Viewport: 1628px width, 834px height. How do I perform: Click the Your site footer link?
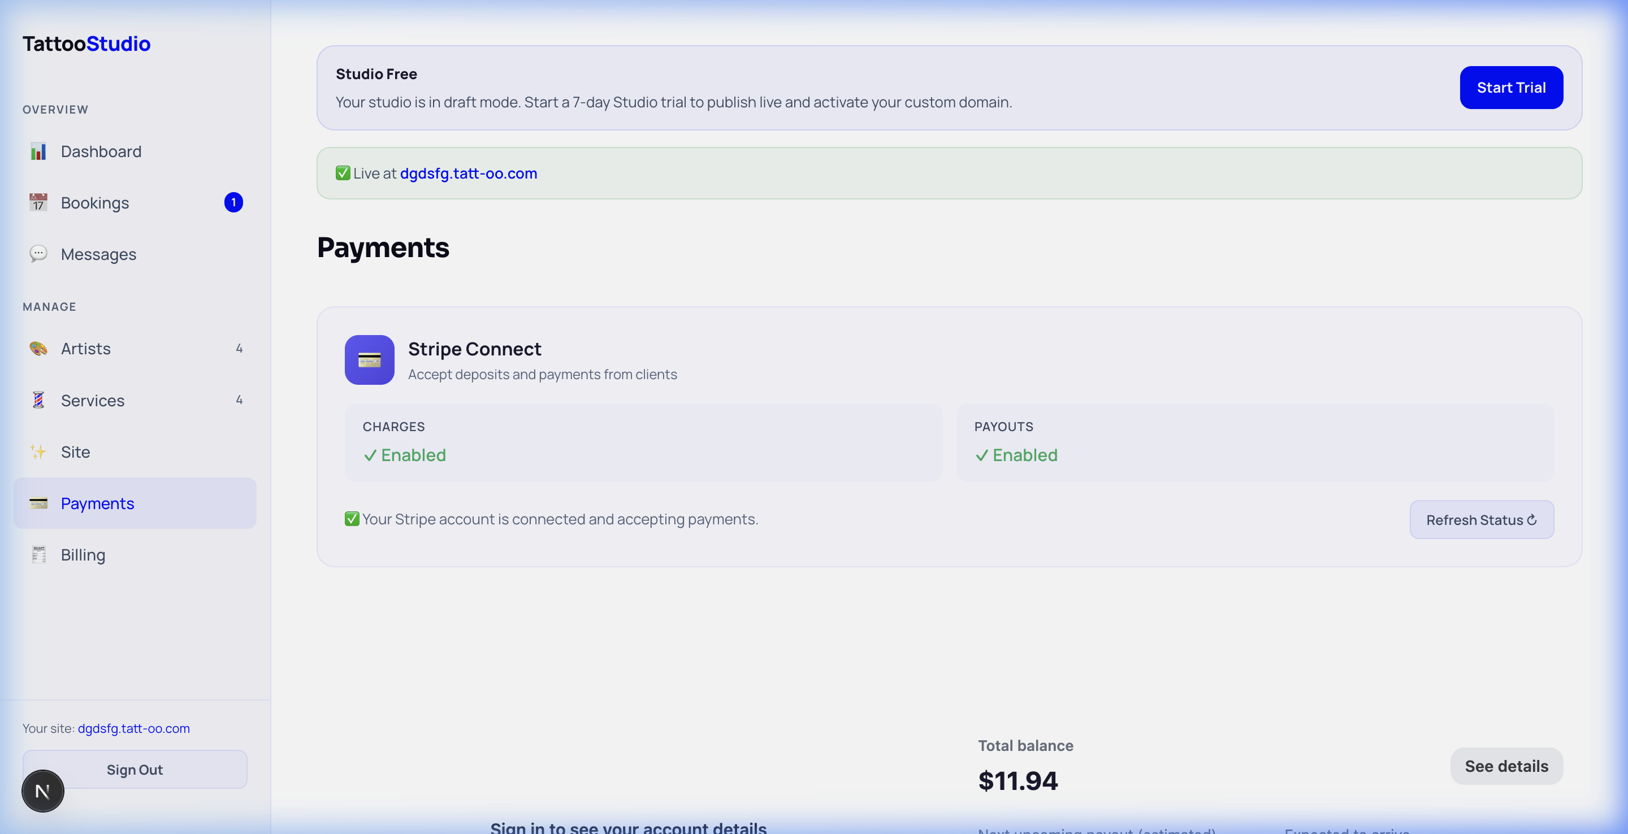133,728
